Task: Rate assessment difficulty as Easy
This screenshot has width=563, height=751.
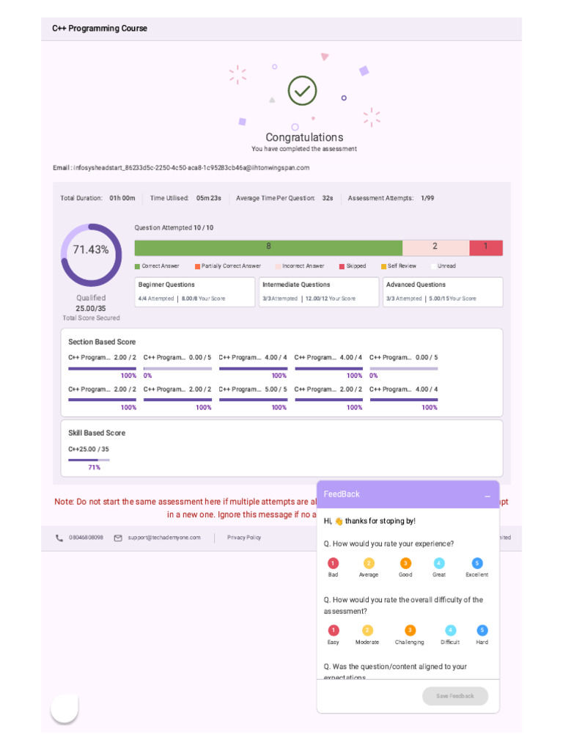Action: (x=334, y=630)
